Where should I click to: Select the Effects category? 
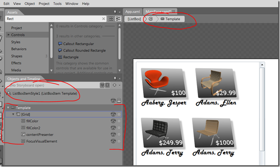coord(16,63)
